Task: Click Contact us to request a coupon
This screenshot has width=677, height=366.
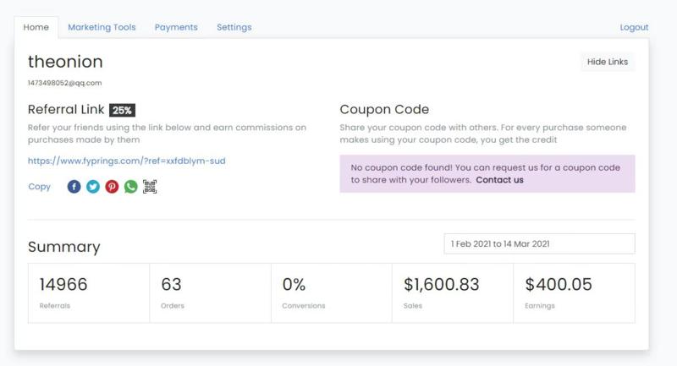Action: point(499,180)
